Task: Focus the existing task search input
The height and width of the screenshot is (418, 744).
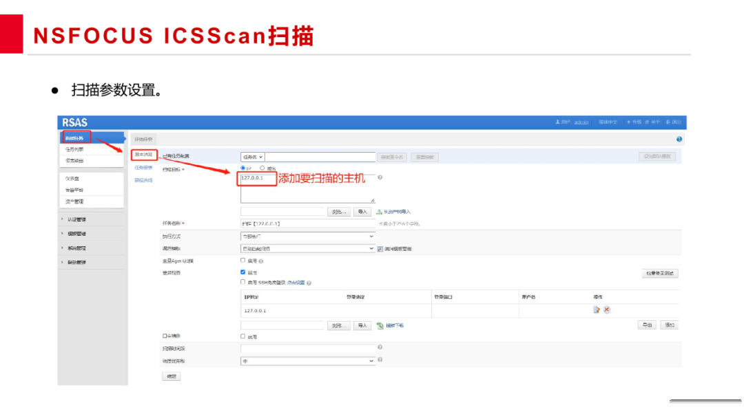Action: [320, 157]
